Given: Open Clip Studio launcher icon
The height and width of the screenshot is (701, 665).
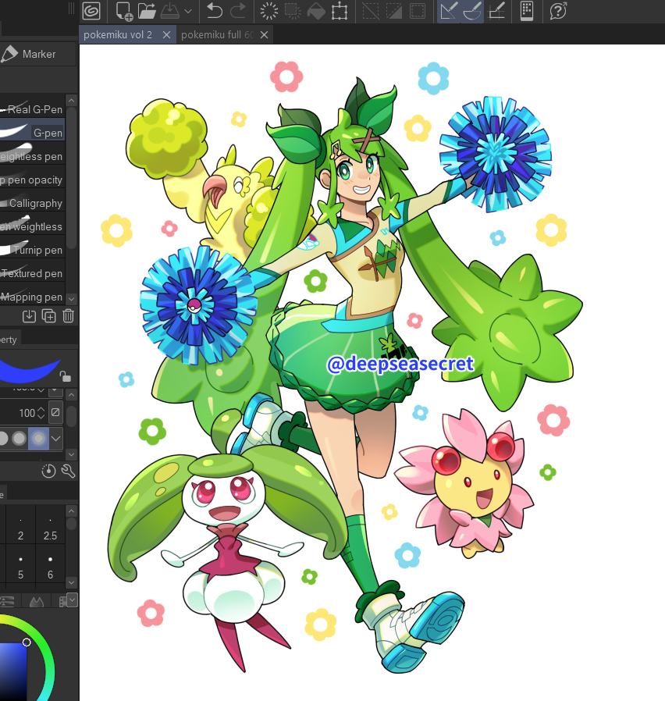Looking at the screenshot, I should click(x=91, y=11).
